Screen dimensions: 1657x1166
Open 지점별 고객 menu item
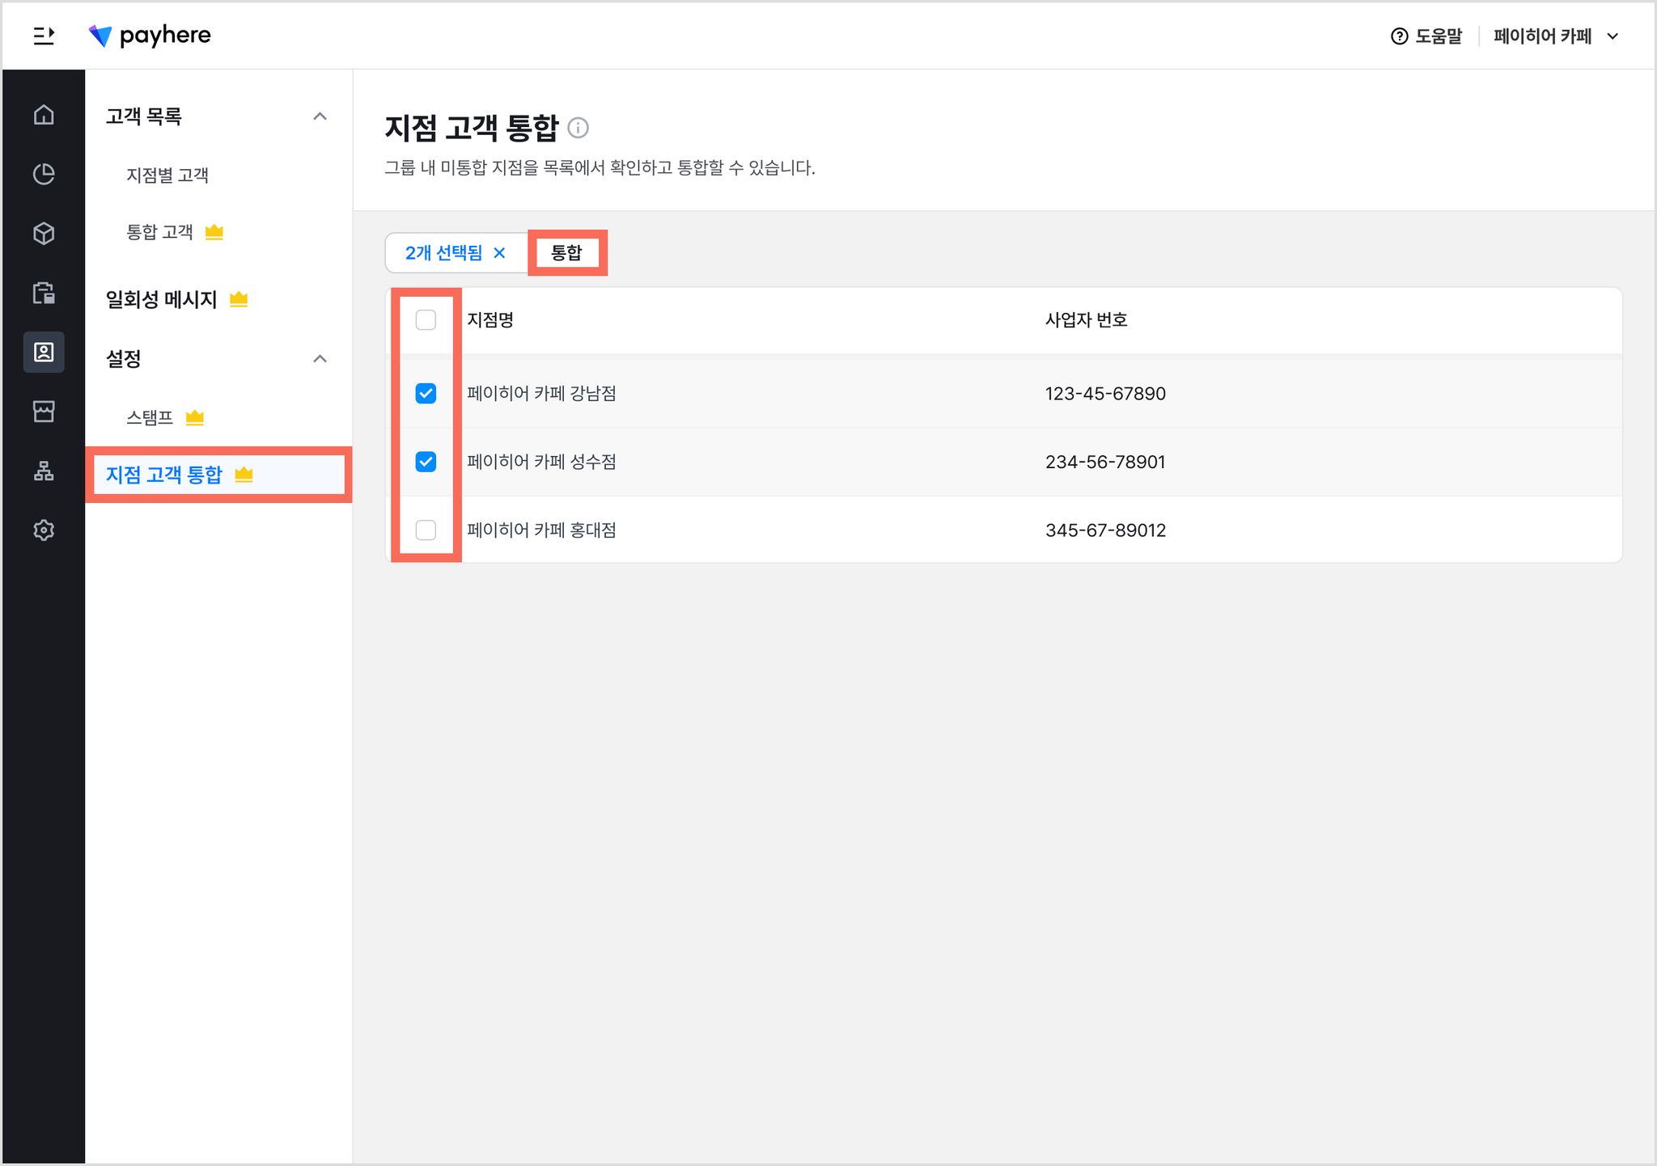click(x=167, y=175)
